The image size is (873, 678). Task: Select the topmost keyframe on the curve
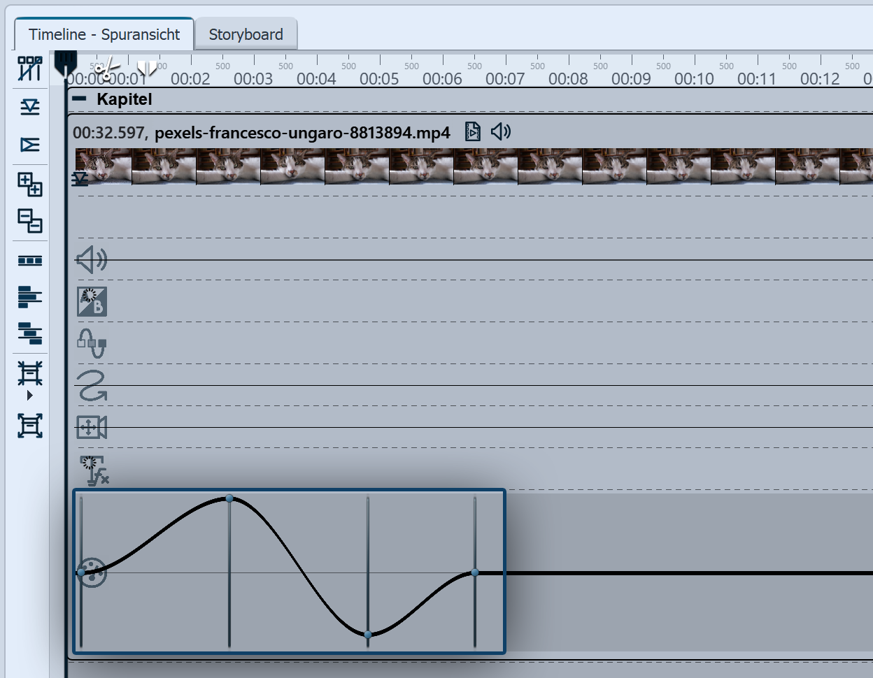pos(229,498)
